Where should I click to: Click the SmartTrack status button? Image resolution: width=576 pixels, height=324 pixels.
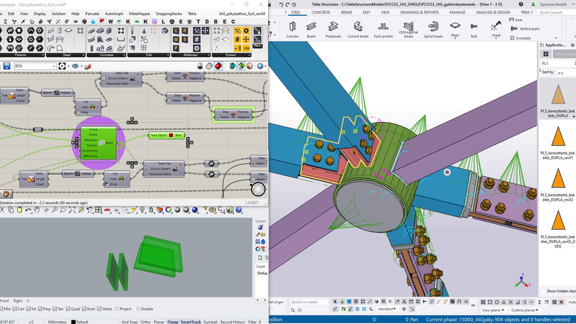[191, 322]
